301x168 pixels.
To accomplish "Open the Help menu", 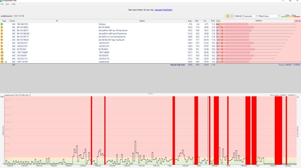I will click(x=13, y=4).
